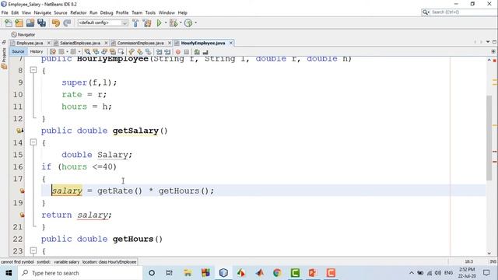Open File Explorer from taskbar
The height and width of the screenshot is (280, 498).
[188, 273]
